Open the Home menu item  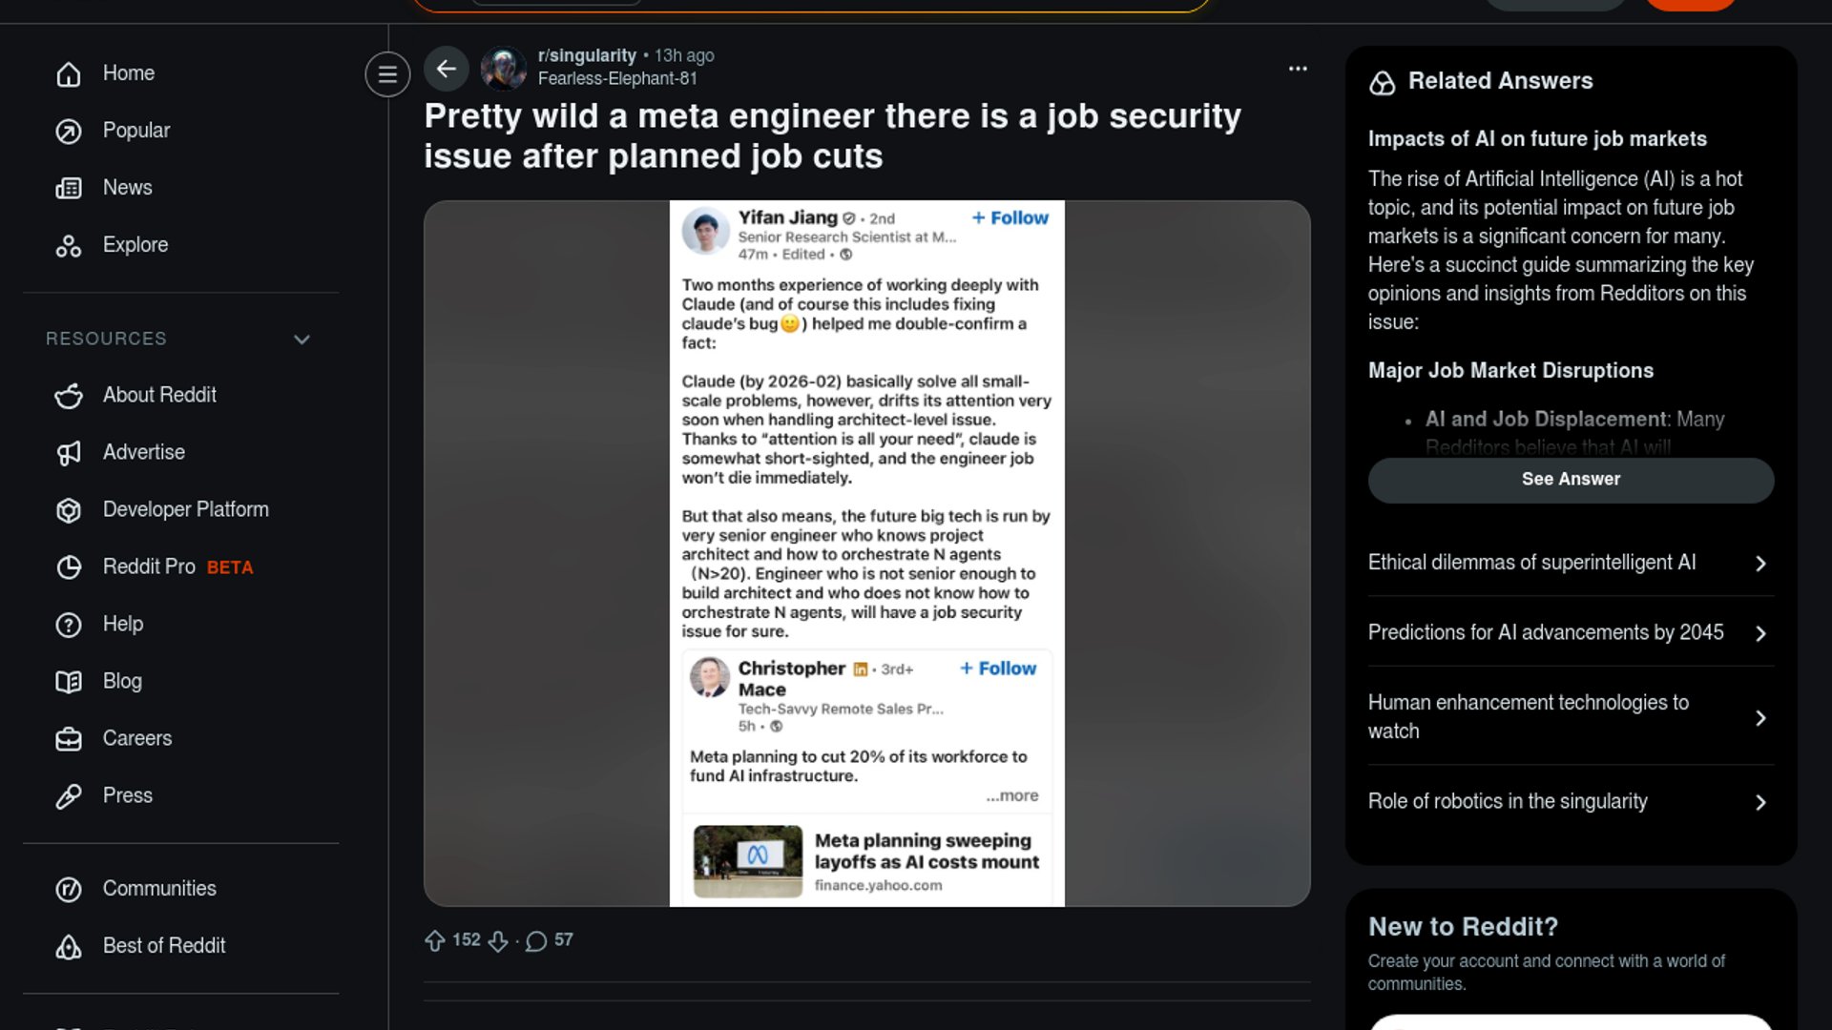click(x=128, y=73)
